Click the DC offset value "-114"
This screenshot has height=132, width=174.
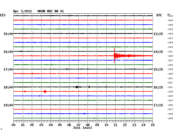pos(170,47)
